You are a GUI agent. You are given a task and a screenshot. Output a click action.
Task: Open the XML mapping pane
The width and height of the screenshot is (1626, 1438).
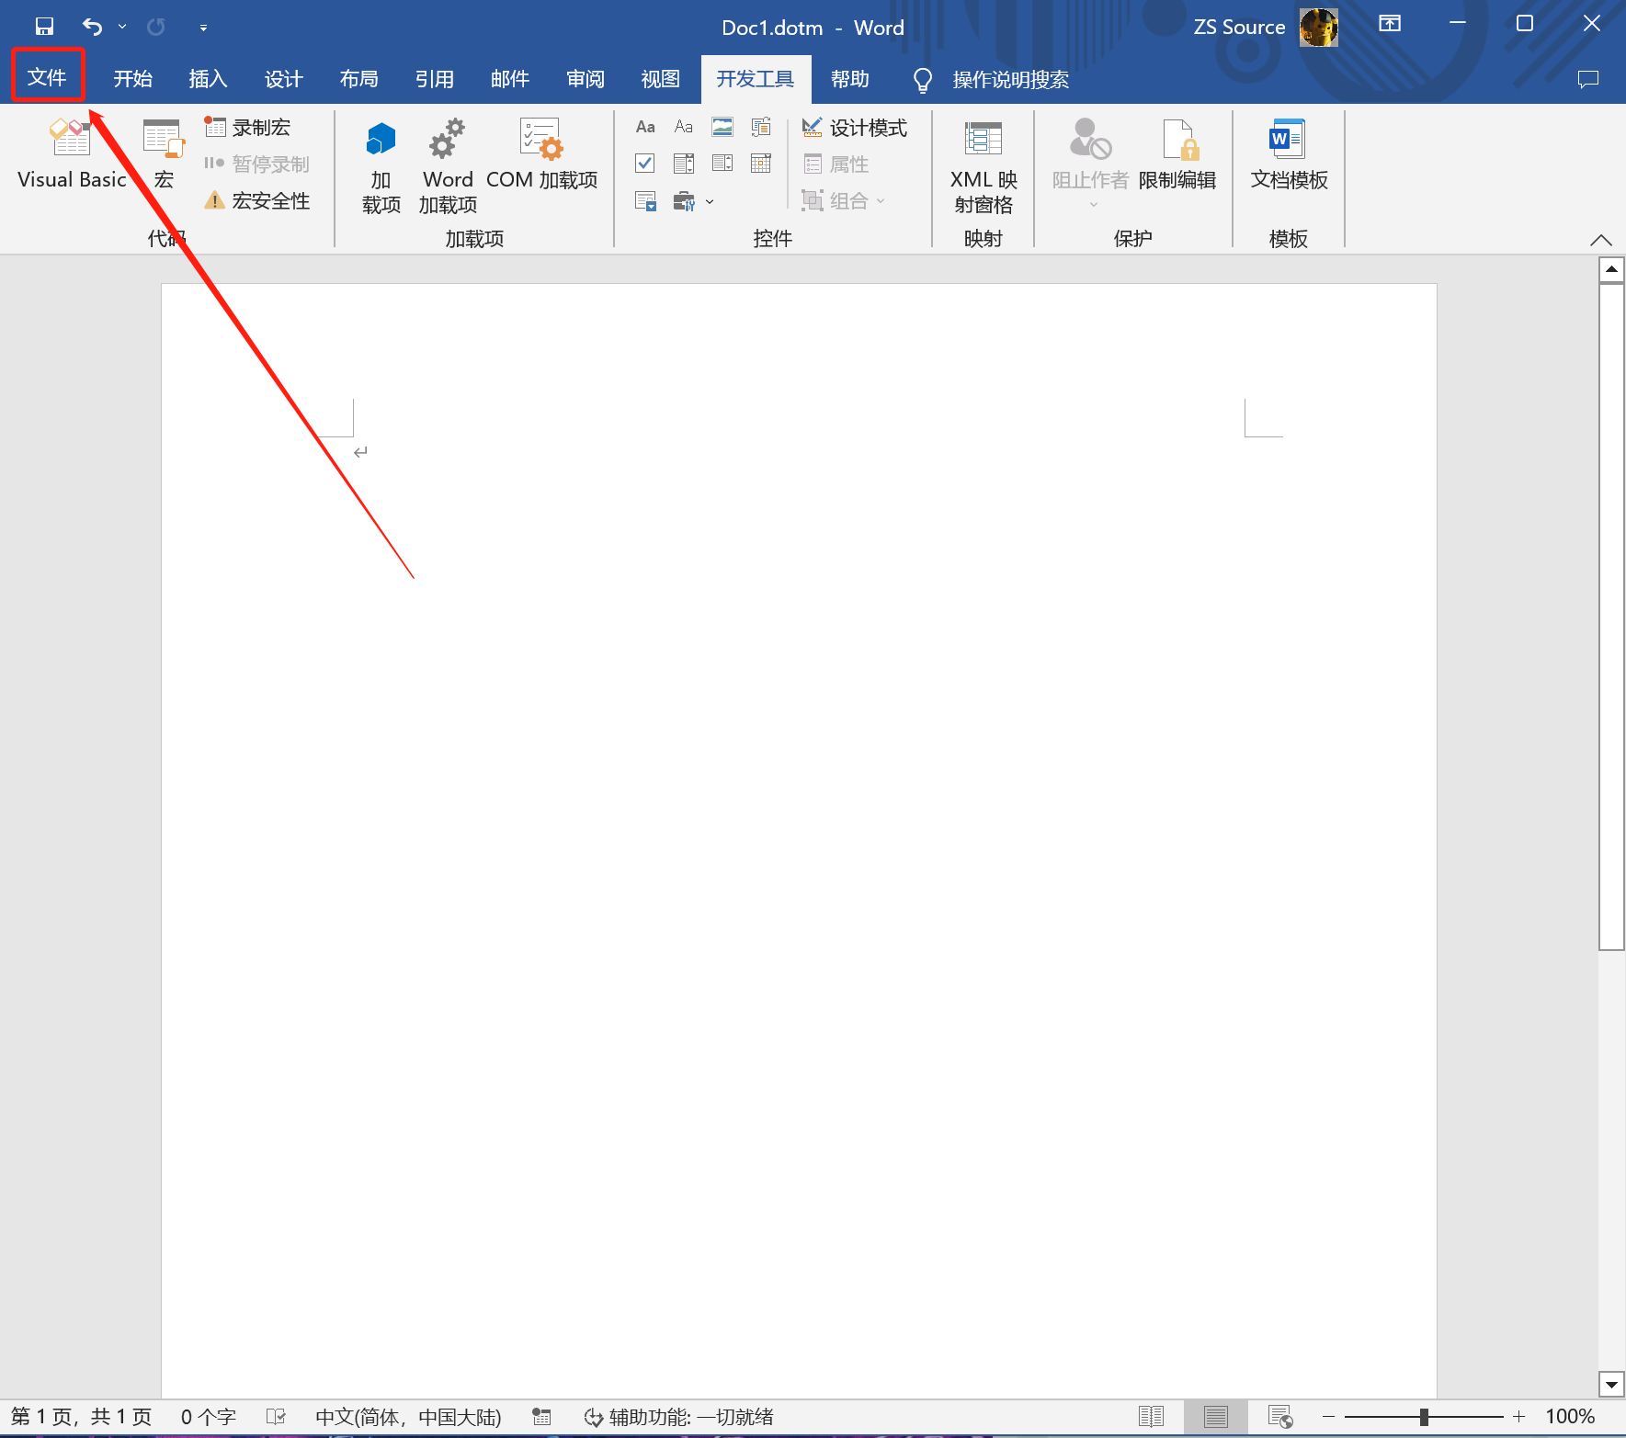(x=983, y=165)
